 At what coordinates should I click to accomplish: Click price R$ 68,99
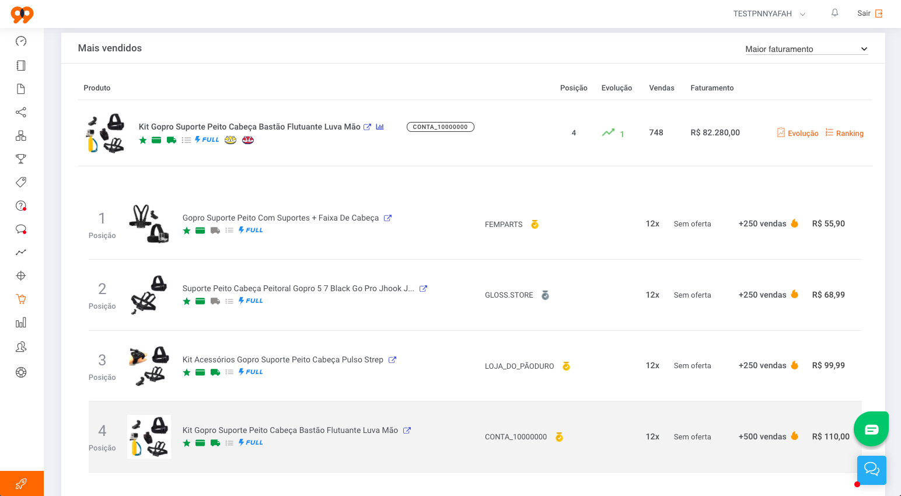click(829, 295)
